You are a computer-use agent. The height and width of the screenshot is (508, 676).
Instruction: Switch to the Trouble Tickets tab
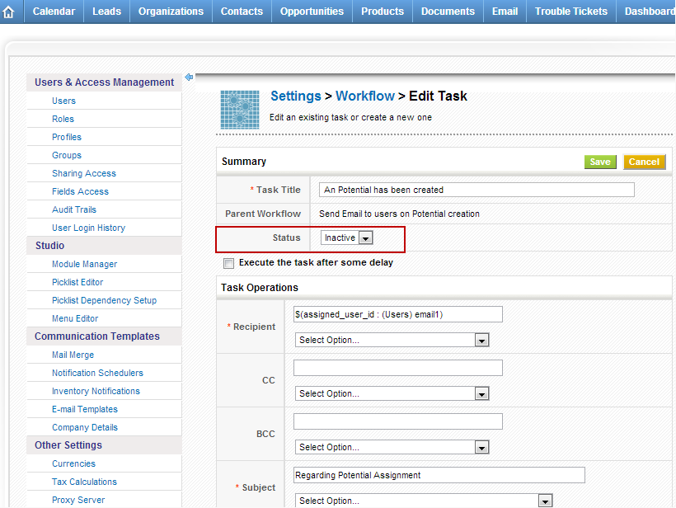point(570,12)
